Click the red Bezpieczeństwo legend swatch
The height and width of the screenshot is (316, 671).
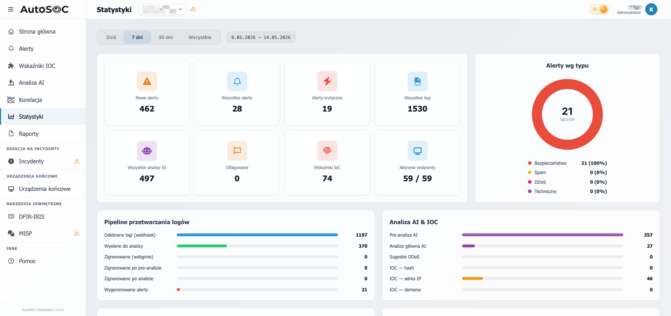[x=530, y=163]
